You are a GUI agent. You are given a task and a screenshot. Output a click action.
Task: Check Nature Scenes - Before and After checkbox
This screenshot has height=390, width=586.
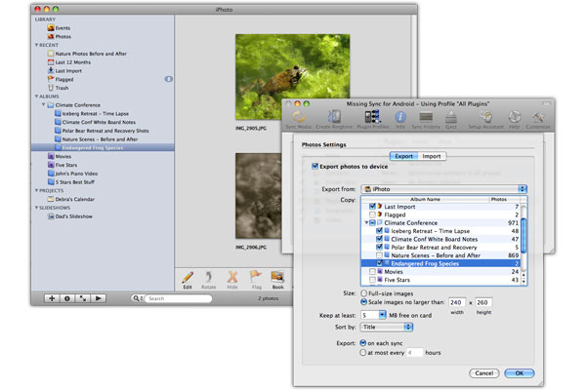pyautogui.click(x=379, y=255)
